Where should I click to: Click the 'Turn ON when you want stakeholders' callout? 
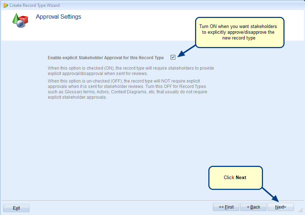[240, 32]
